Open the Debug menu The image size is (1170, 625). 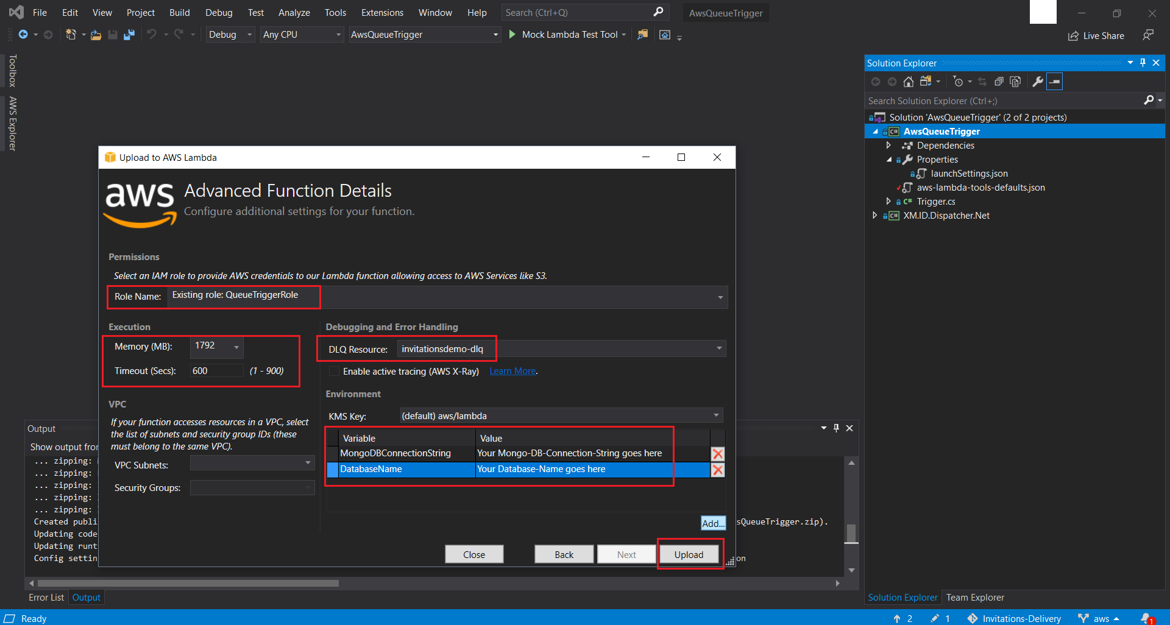219,12
